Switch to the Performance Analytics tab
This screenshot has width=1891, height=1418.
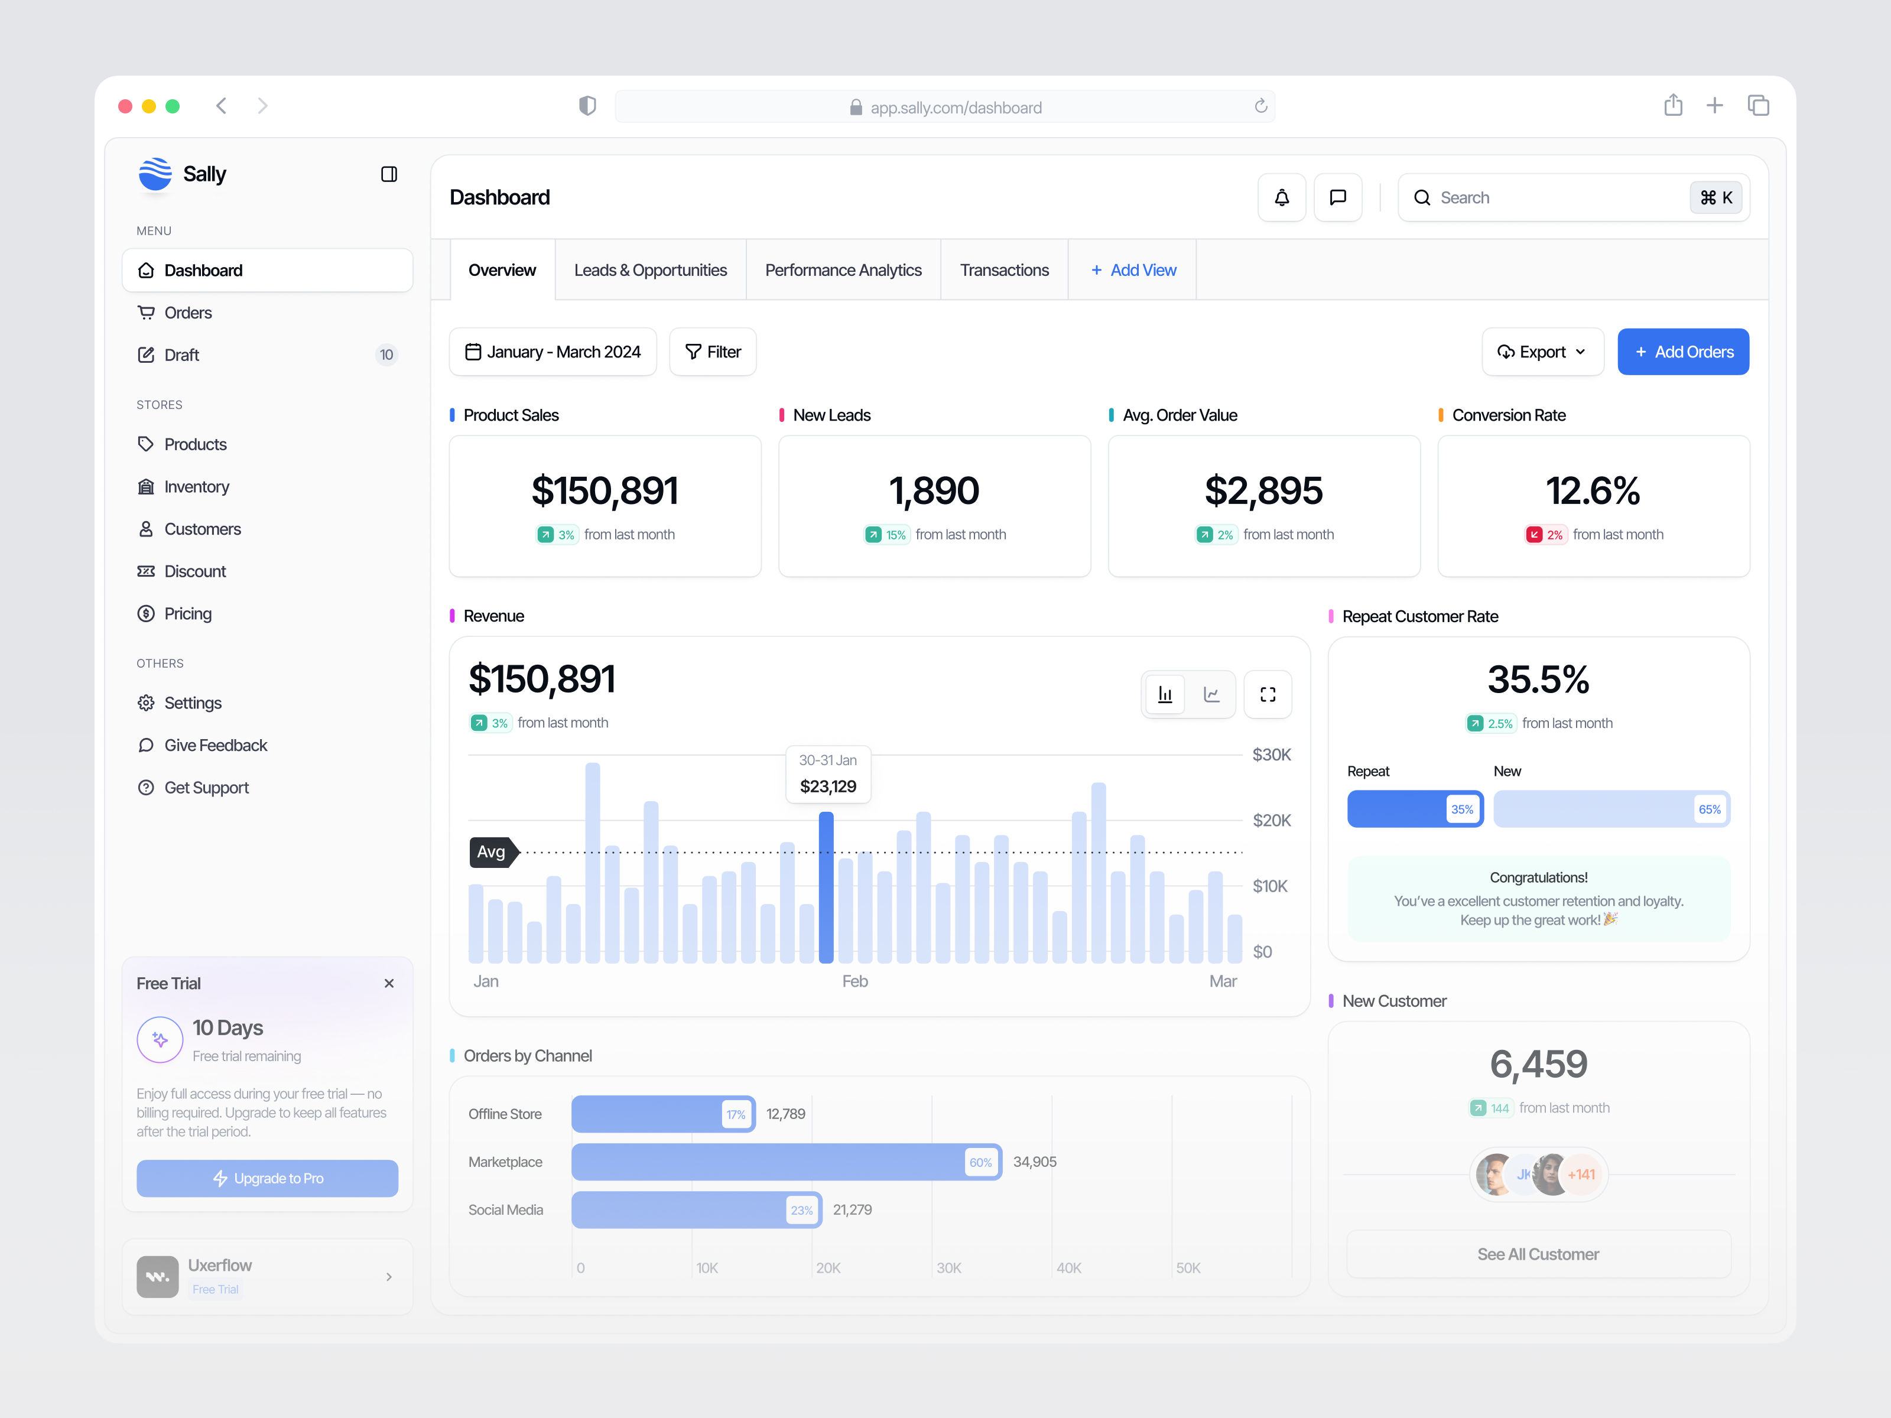coord(843,269)
